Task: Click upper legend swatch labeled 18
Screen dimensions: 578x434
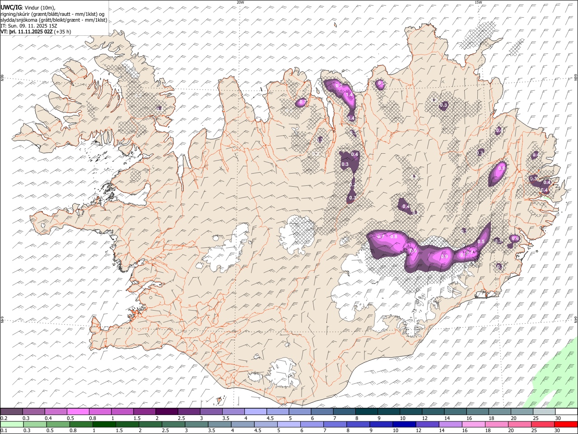Action: 499,411
